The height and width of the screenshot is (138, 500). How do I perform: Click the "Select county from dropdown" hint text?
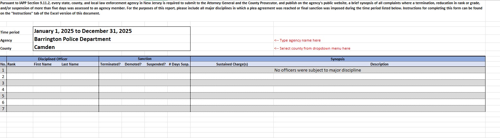coord(312,48)
